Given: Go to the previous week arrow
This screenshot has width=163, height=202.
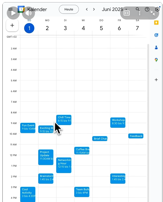Looking at the screenshot, I should (x=87, y=9).
